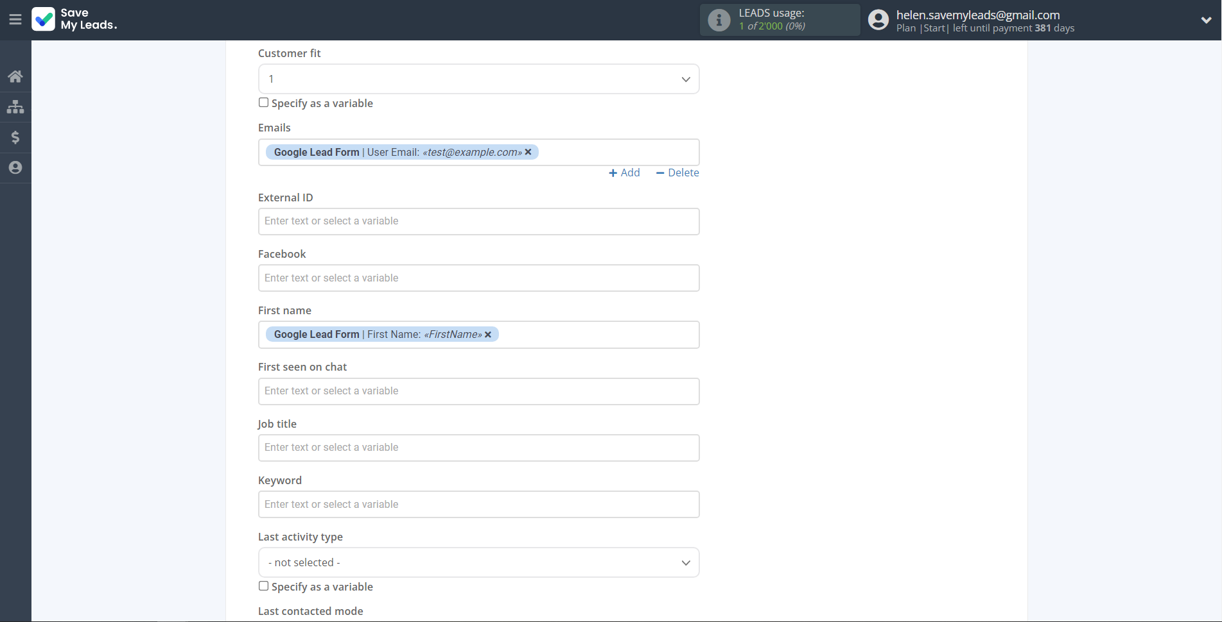Open the Last activity type dropdown

[x=478, y=562]
